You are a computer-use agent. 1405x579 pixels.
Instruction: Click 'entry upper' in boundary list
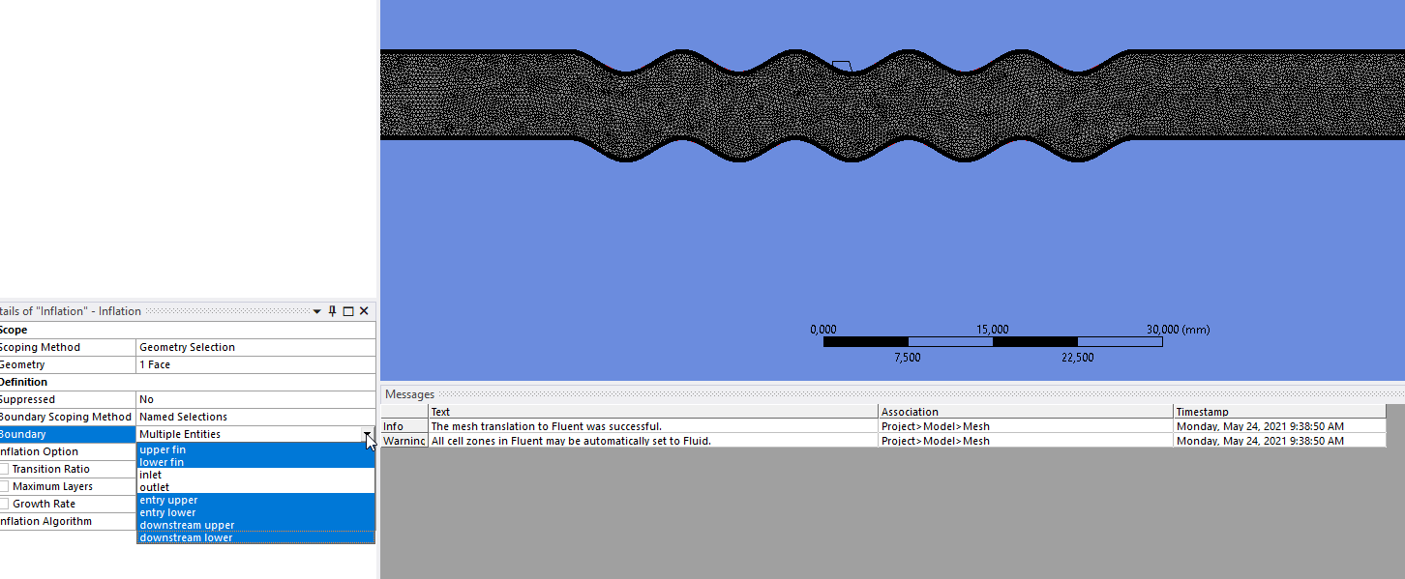168,500
